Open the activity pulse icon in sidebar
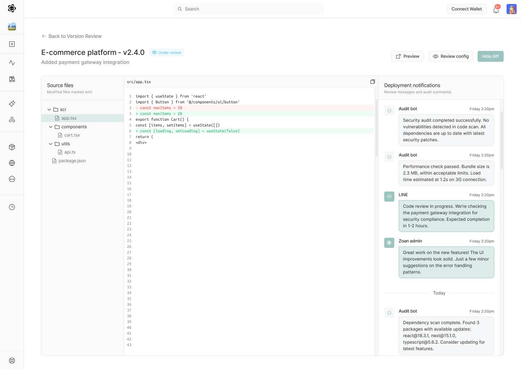The height and width of the screenshot is (370, 521). point(12,63)
